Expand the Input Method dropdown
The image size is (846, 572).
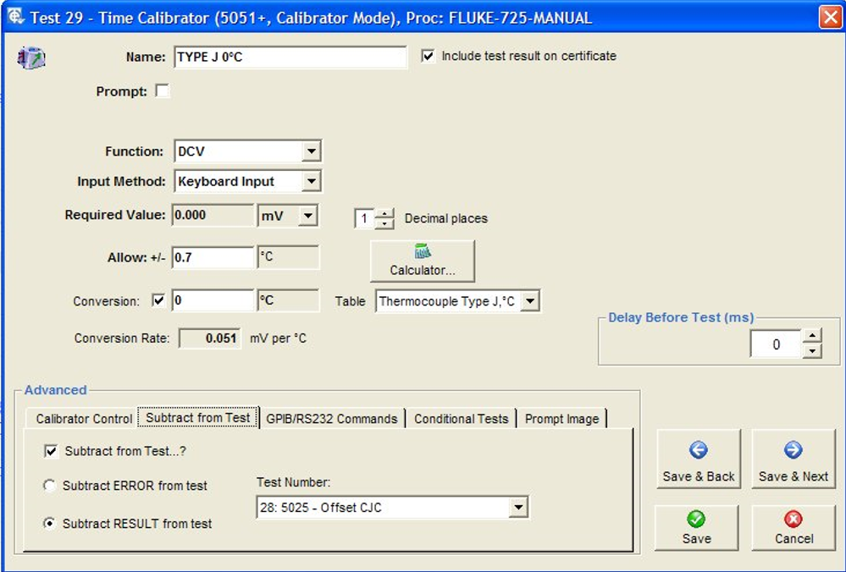click(312, 181)
